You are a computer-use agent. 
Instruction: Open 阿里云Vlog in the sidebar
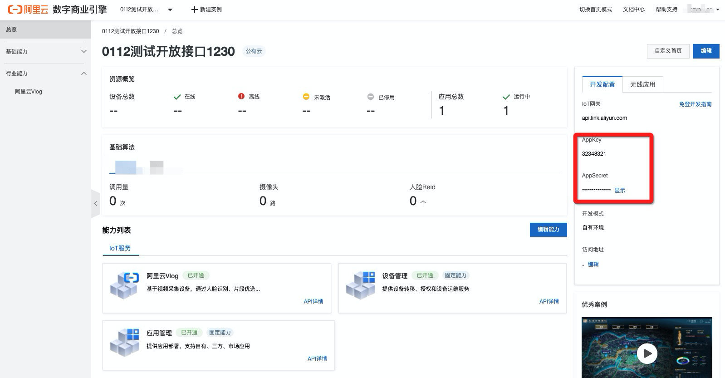click(x=29, y=91)
